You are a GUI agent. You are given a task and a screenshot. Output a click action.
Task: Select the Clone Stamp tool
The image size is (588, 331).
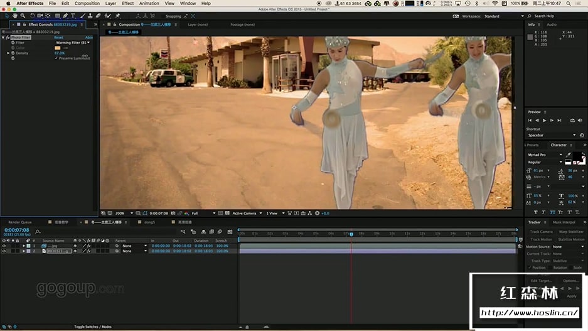click(90, 16)
